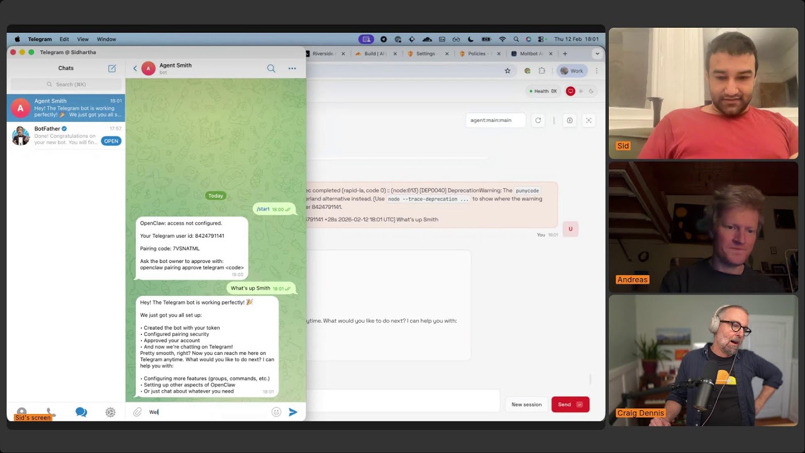The image size is (805, 453).
Task: Search within the Agent Smith chat
Action: [x=271, y=69]
